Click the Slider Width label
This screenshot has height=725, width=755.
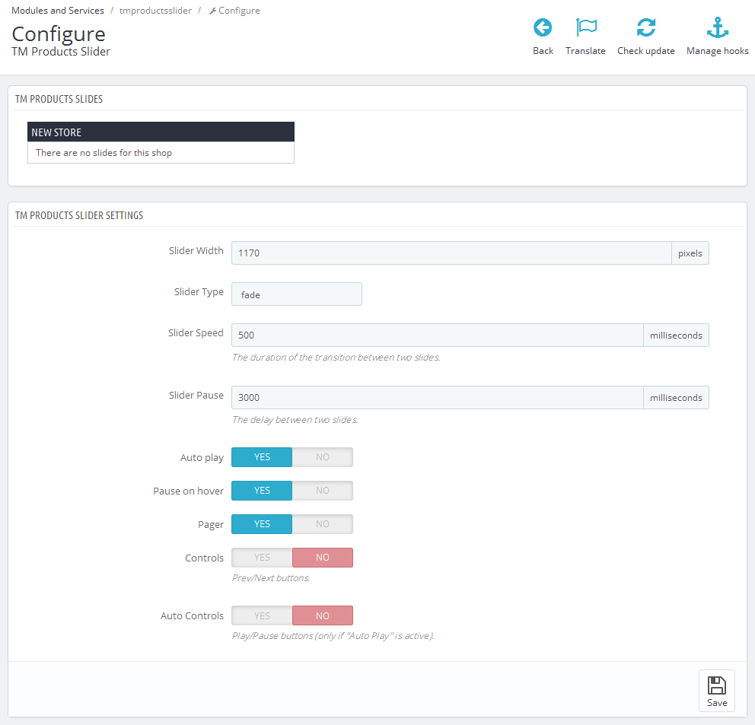point(196,251)
